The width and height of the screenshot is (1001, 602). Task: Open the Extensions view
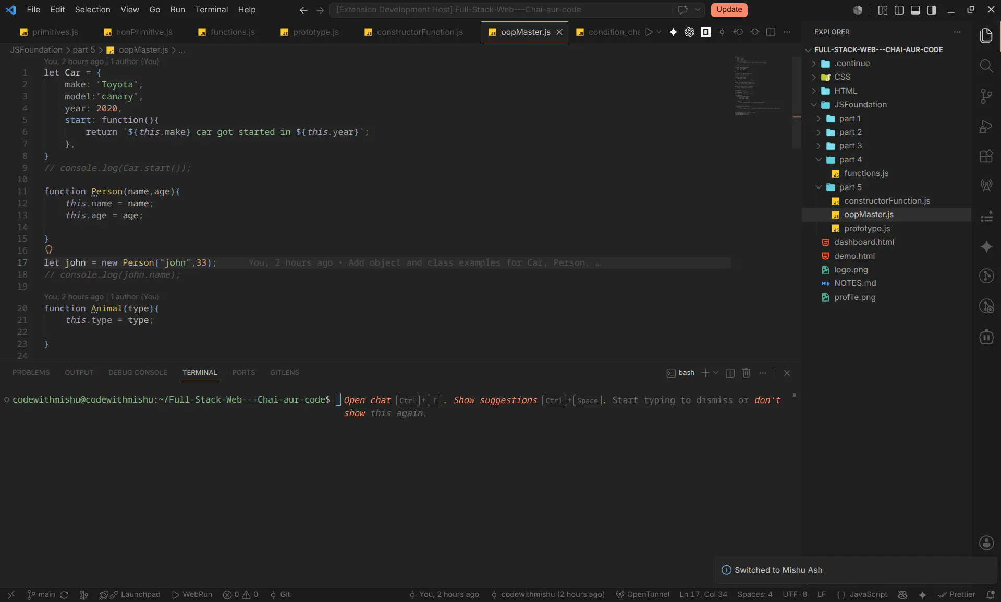[986, 156]
